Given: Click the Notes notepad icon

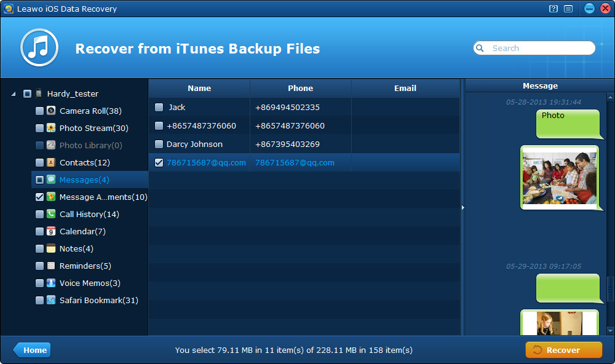Looking at the screenshot, I should [51, 248].
